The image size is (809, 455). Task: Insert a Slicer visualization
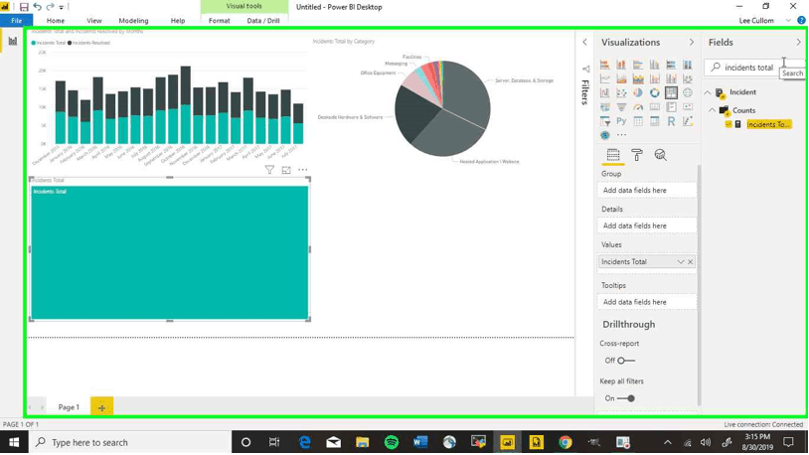(x=604, y=121)
